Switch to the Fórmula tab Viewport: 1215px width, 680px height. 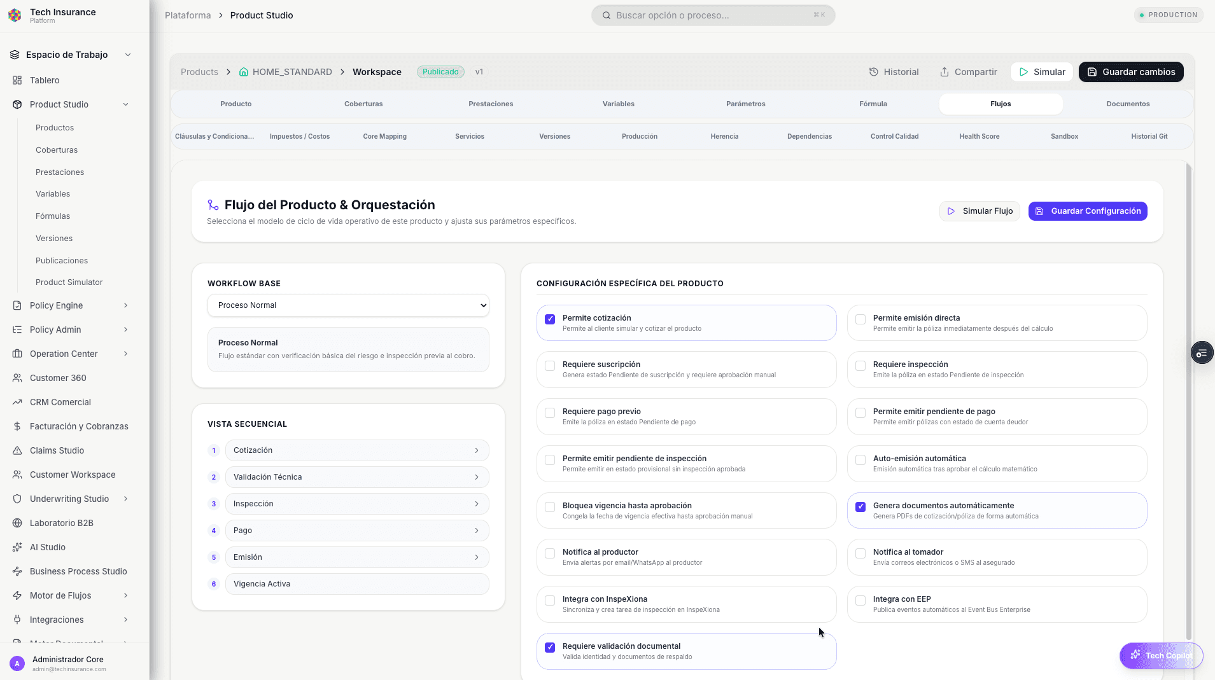pyautogui.click(x=873, y=104)
